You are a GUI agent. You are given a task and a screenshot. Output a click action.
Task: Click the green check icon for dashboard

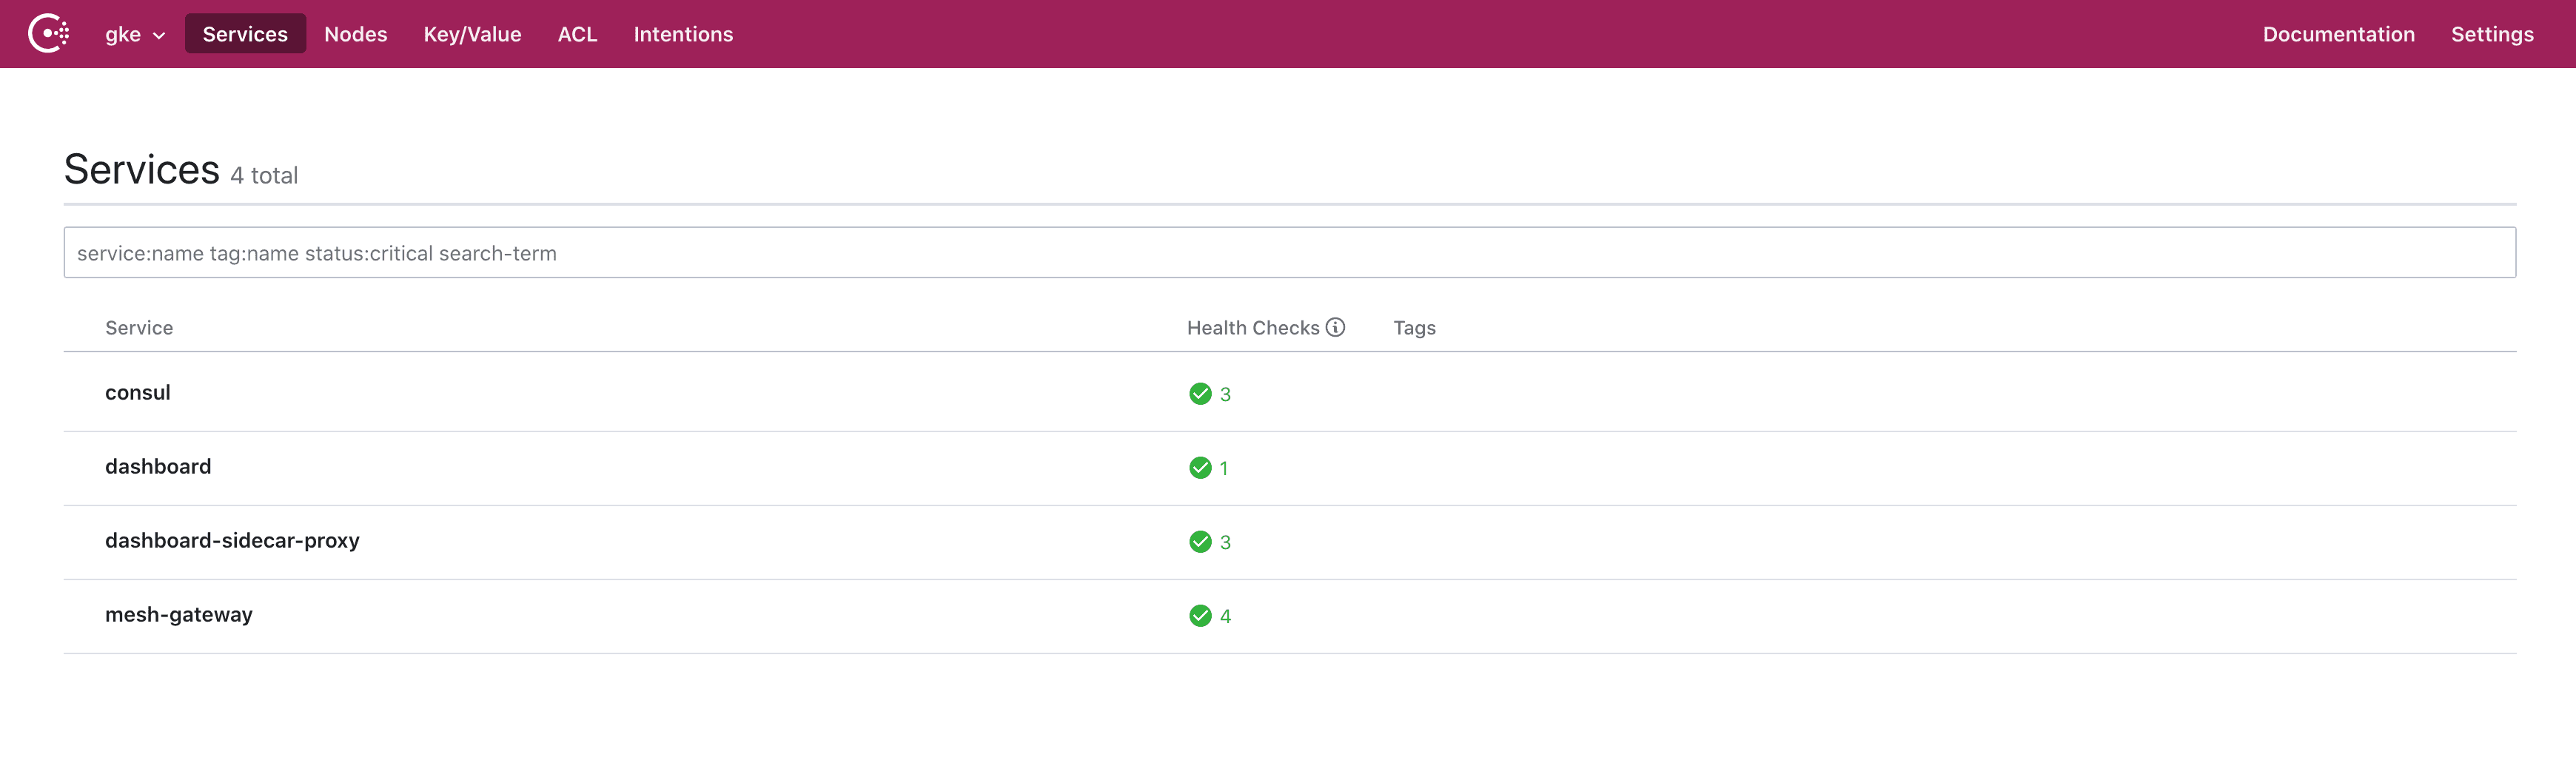click(1200, 468)
